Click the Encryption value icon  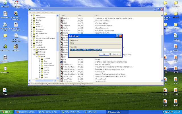[61, 26]
